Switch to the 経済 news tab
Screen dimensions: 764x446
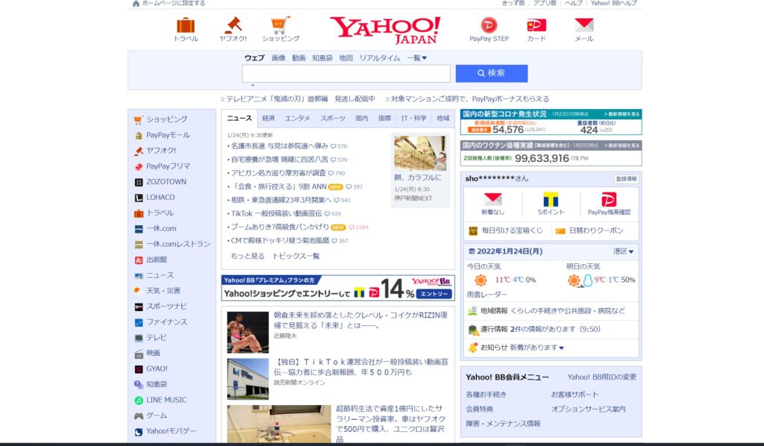(x=269, y=119)
